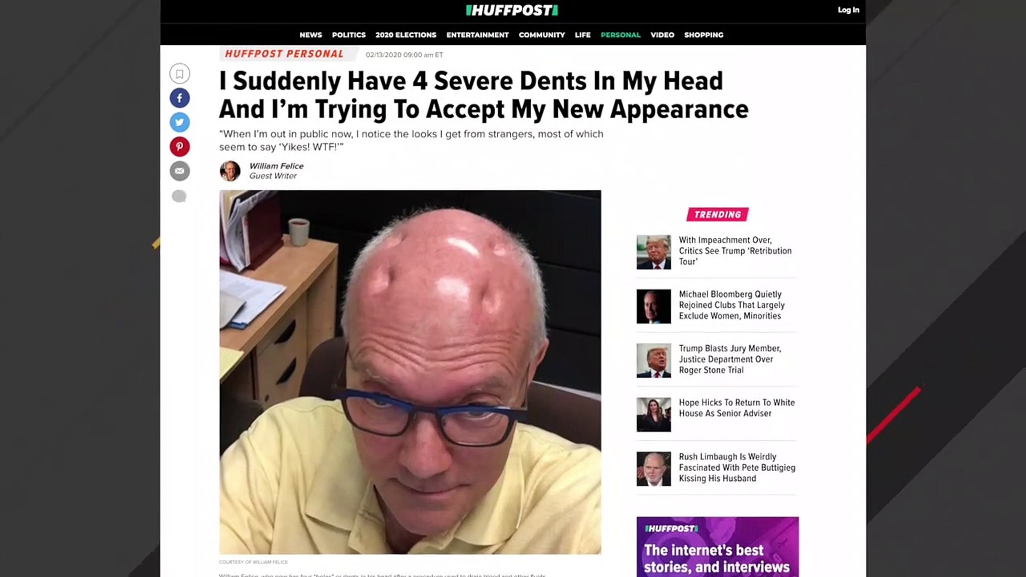The width and height of the screenshot is (1026, 577).
Task: Go to the HuffPost logo homepage
Action: coord(512,10)
